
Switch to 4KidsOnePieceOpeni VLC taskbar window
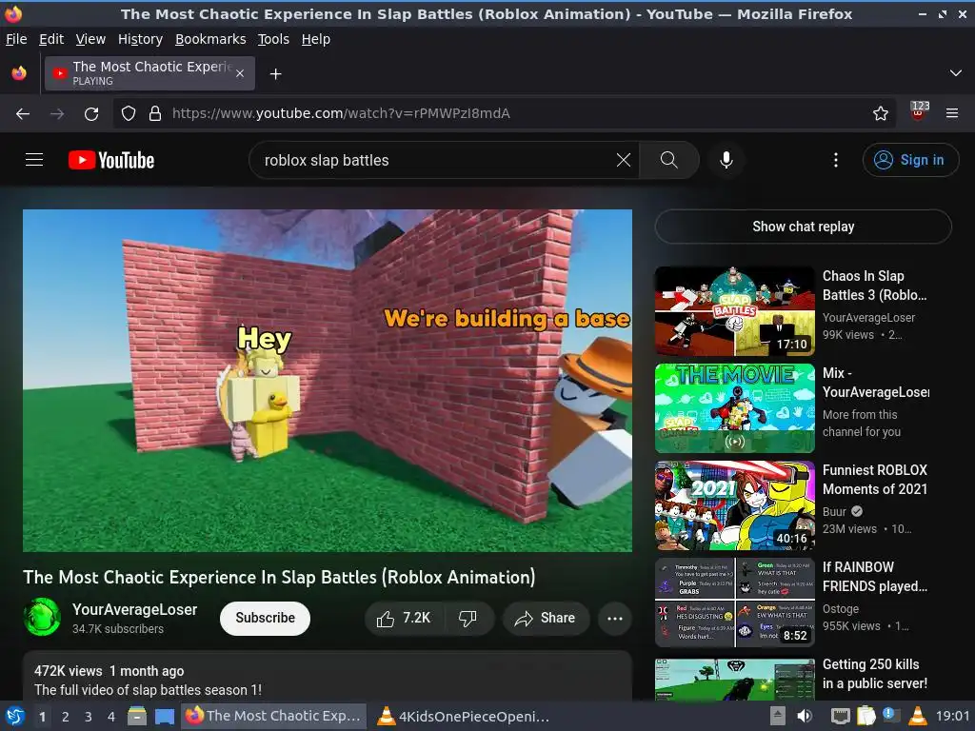coord(464,716)
